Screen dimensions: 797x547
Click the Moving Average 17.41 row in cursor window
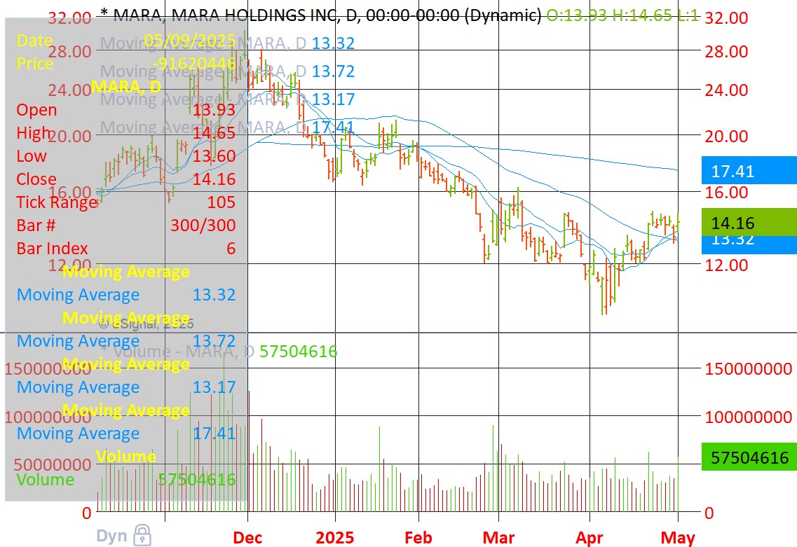(126, 434)
